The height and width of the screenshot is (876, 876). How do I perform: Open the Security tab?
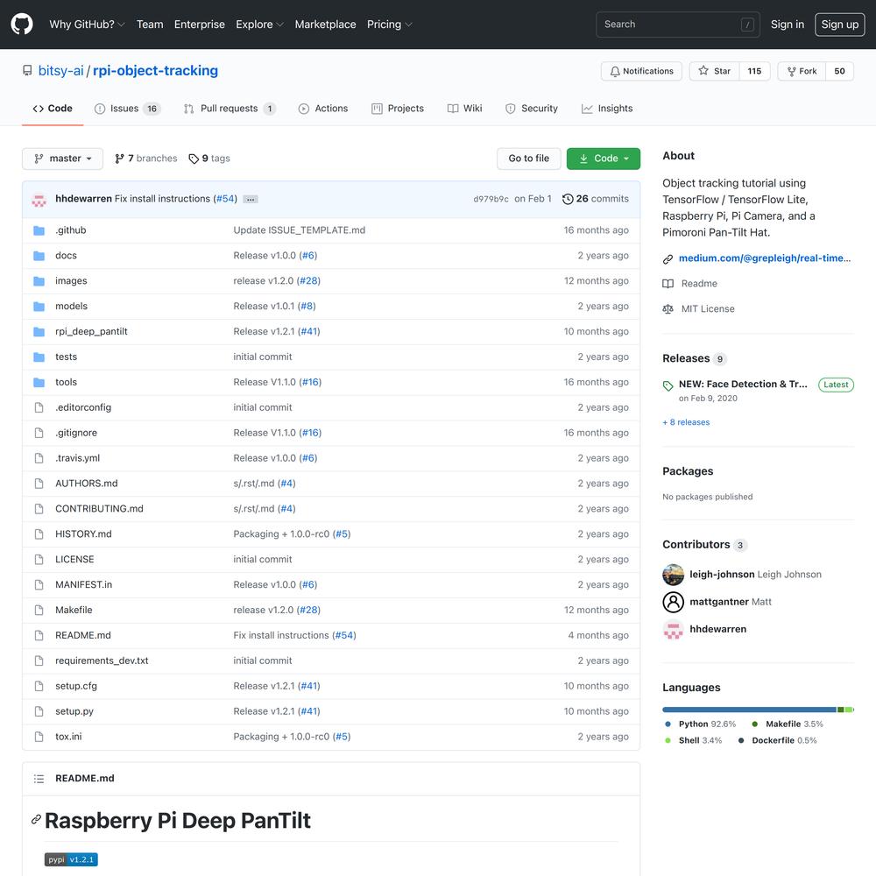[x=532, y=109]
